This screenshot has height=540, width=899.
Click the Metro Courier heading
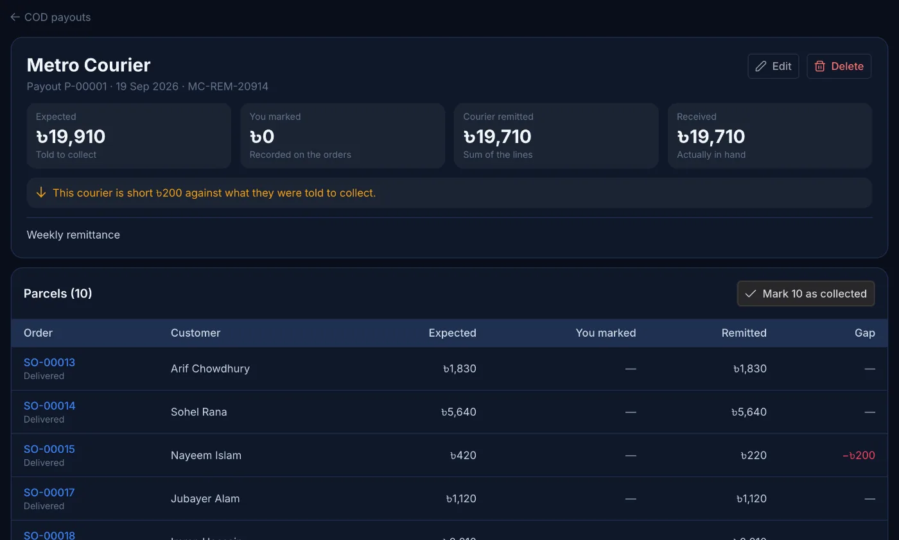point(89,65)
